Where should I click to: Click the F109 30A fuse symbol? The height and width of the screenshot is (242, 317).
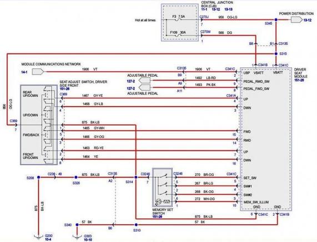pos(178,35)
